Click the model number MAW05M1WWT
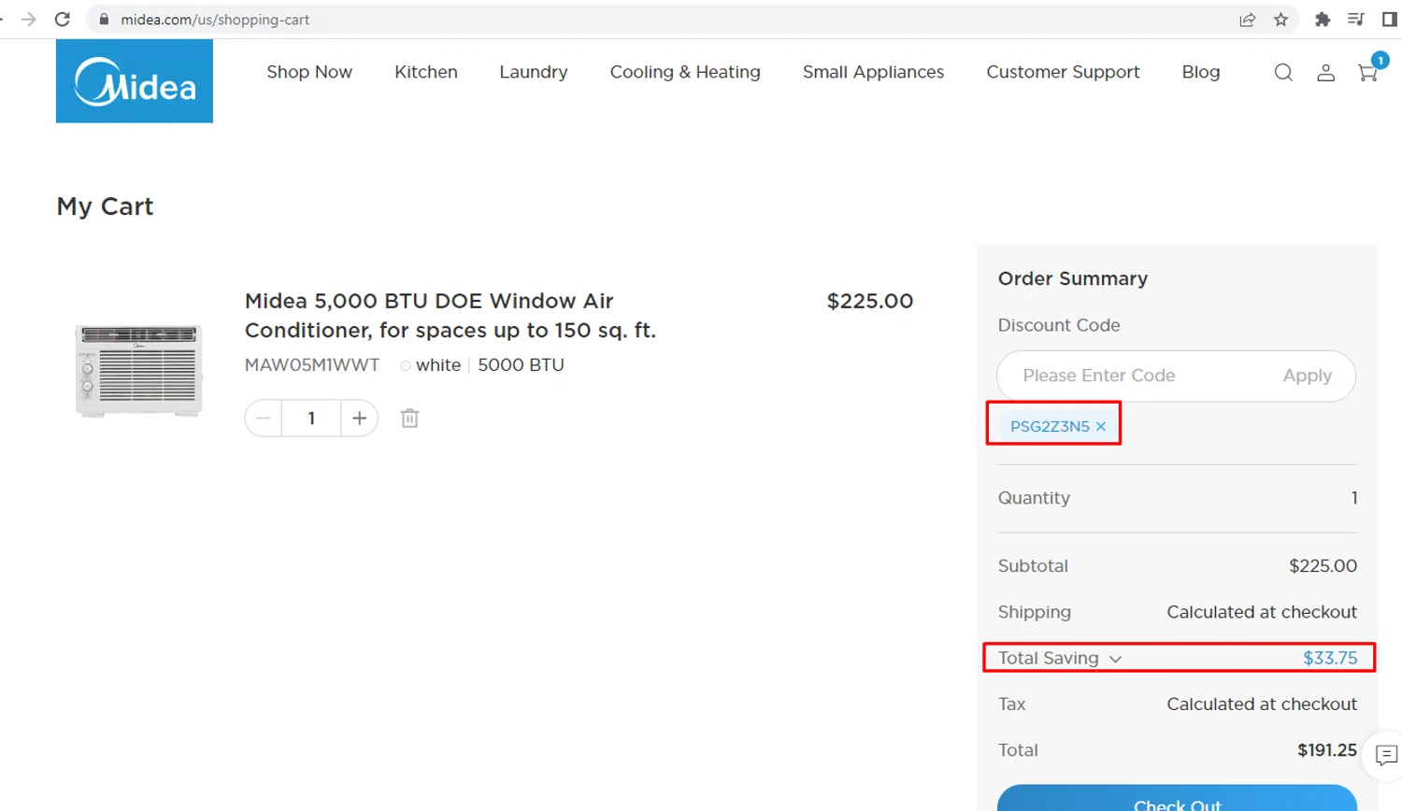The image size is (1402, 811). click(x=312, y=364)
